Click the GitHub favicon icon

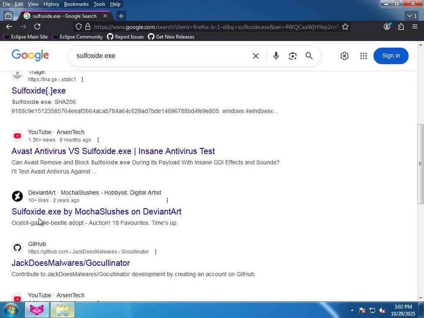[17, 248]
